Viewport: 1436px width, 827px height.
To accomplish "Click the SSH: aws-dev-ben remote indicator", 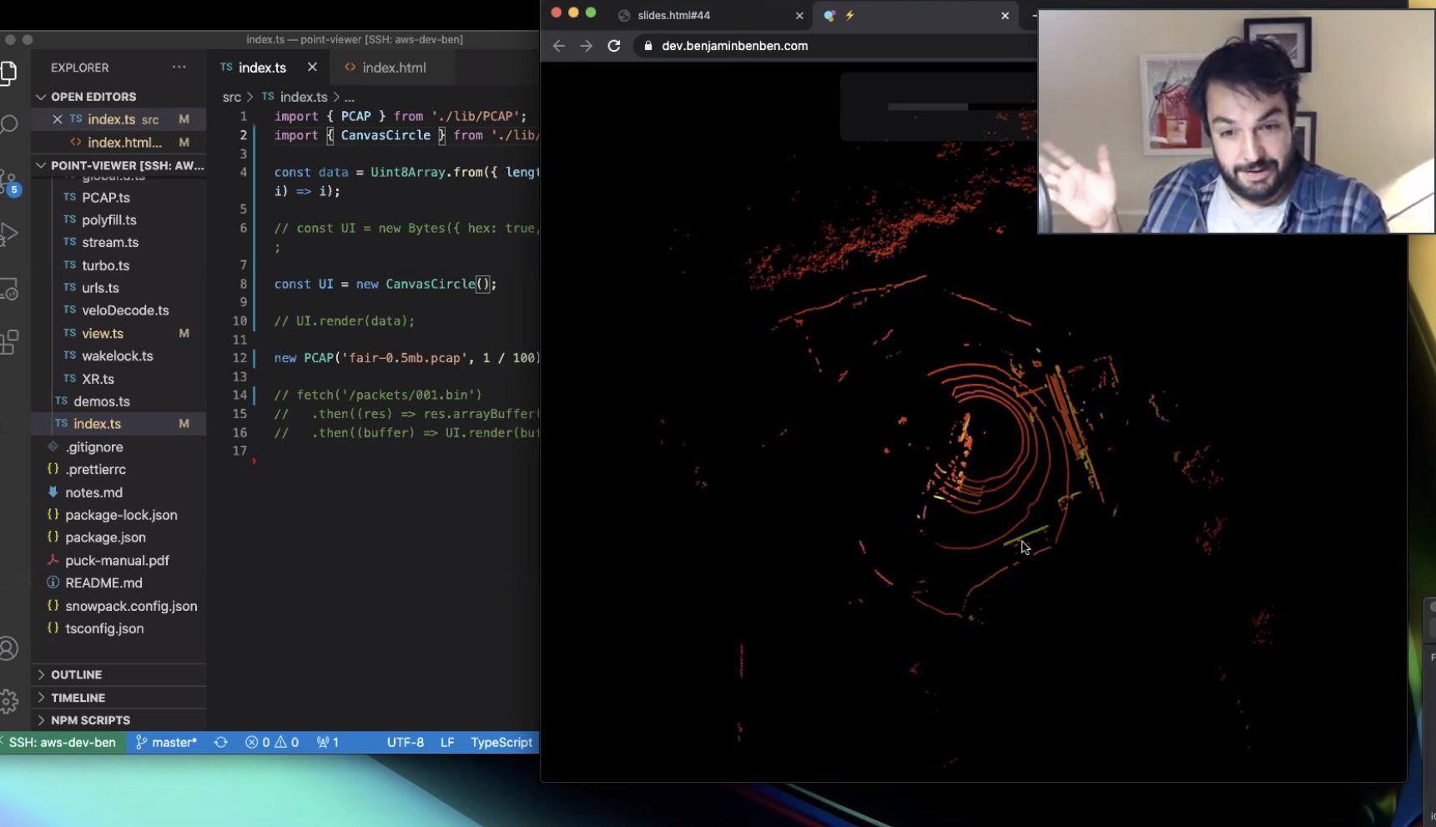I will point(62,742).
